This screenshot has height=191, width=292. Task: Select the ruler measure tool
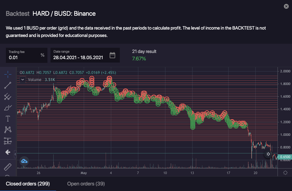8,167
